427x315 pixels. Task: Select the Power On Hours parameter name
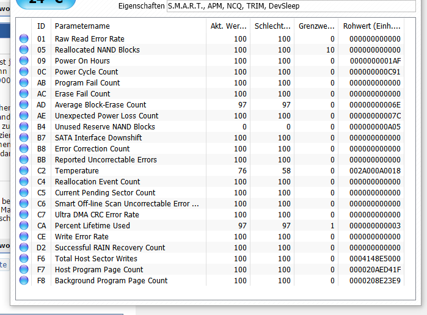(82, 60)
